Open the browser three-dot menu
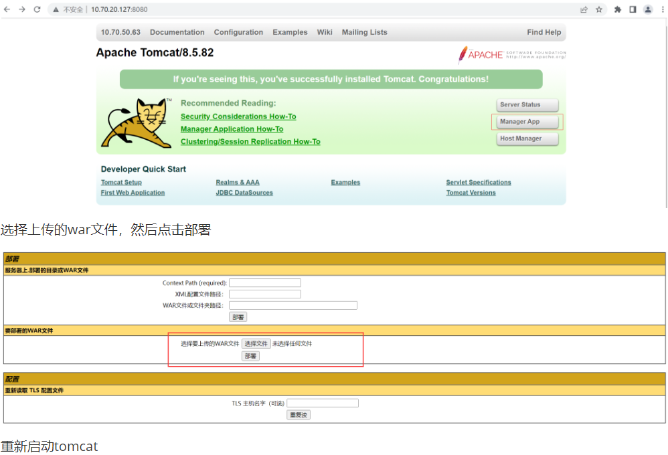The width and height of the screenshot is (668, 455). (663, 9)
